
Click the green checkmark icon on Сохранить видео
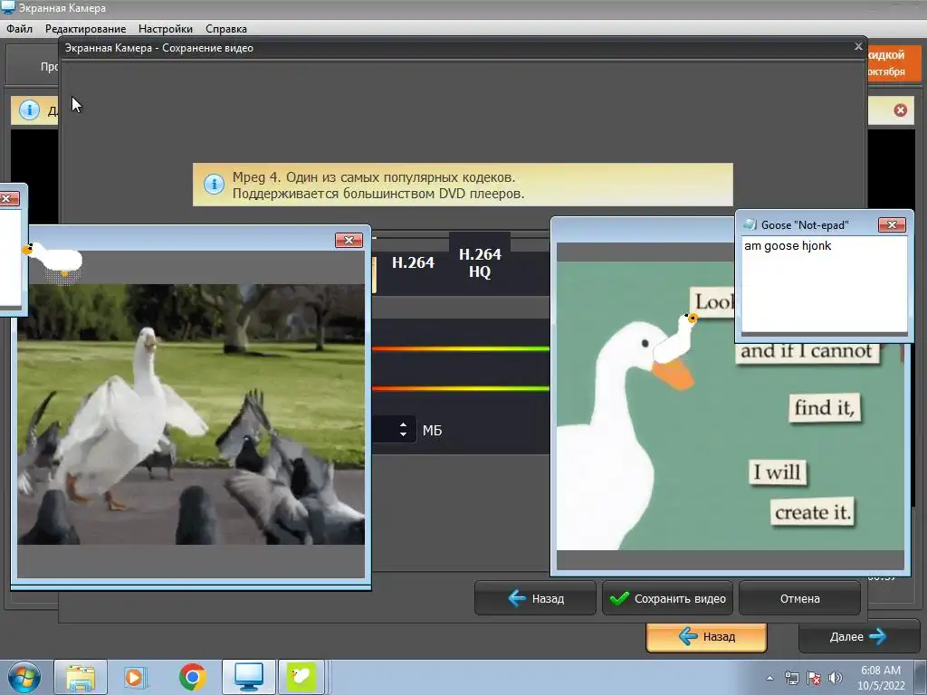[x=619, y=598]
